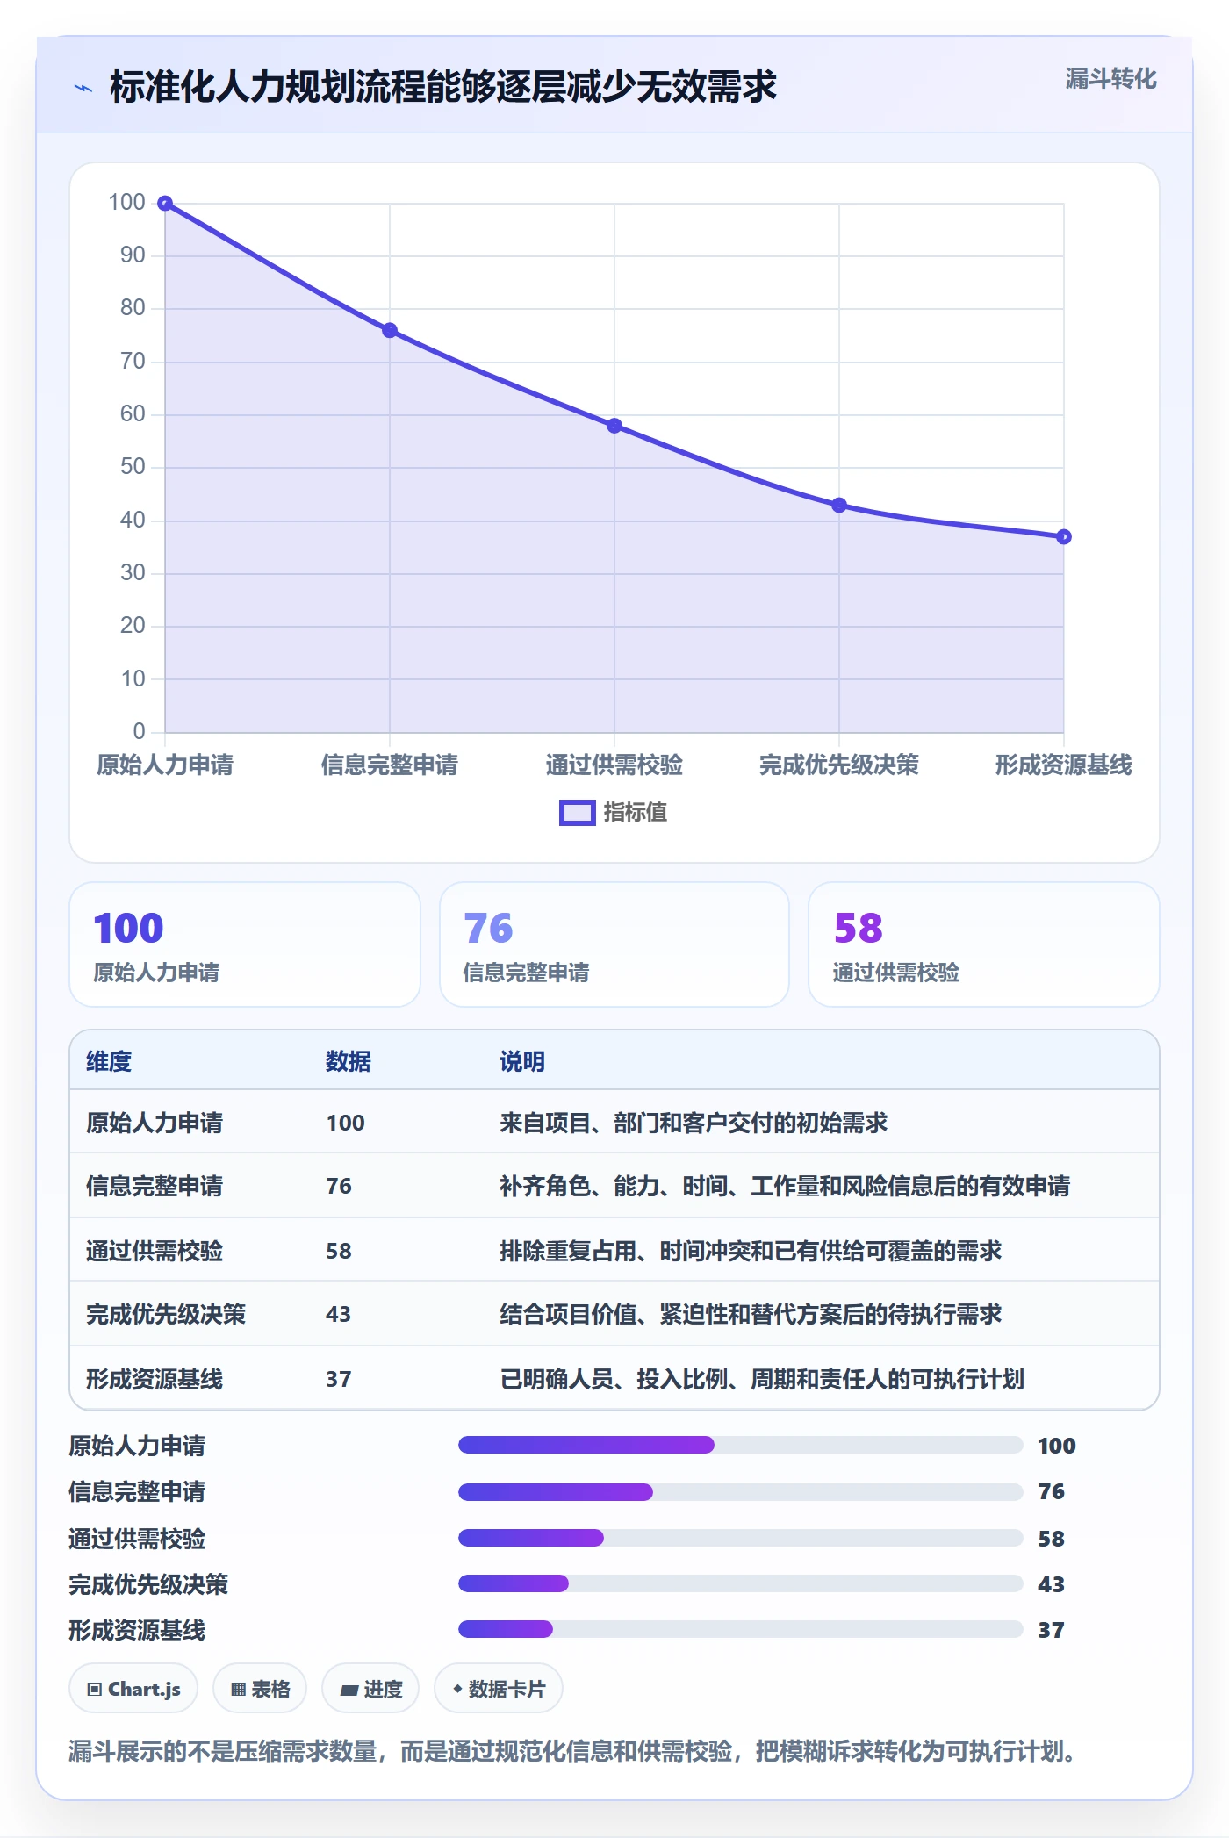Click the table value 58 in the 数据 column
Viewport: 1229px width, 1838px height.
(339, 1252)
